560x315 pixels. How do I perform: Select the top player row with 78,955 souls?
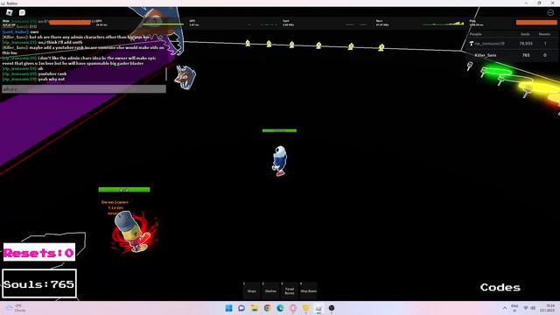click(x=511, y=44)
